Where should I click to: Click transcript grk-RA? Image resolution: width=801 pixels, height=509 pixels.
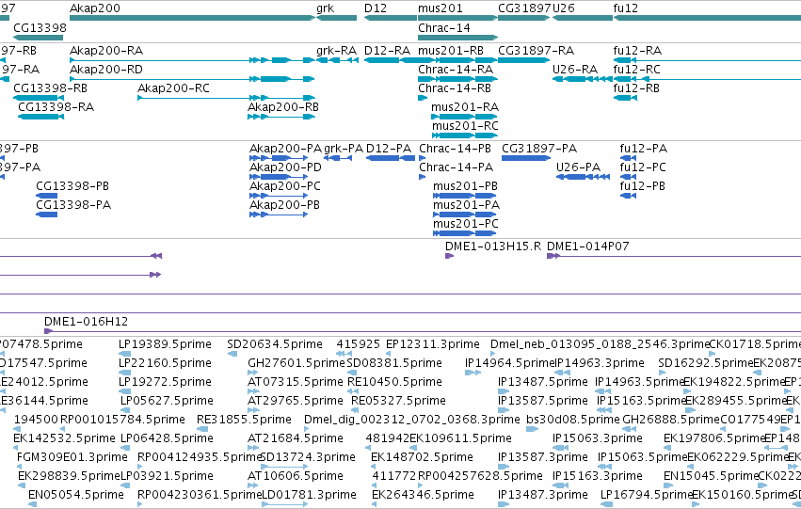[x=337, y=60]
